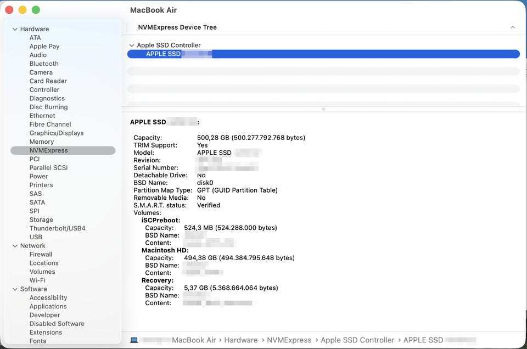Collapse the Network section in the sidebar
Screen dimensions: 527x349
(15, 246)
